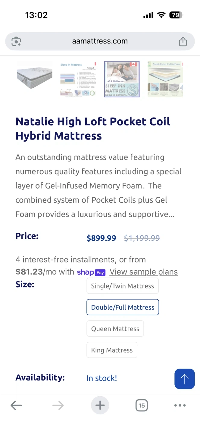The image size is (200, 434).
Task: Choose the King Mattress size
Action: 112,350
